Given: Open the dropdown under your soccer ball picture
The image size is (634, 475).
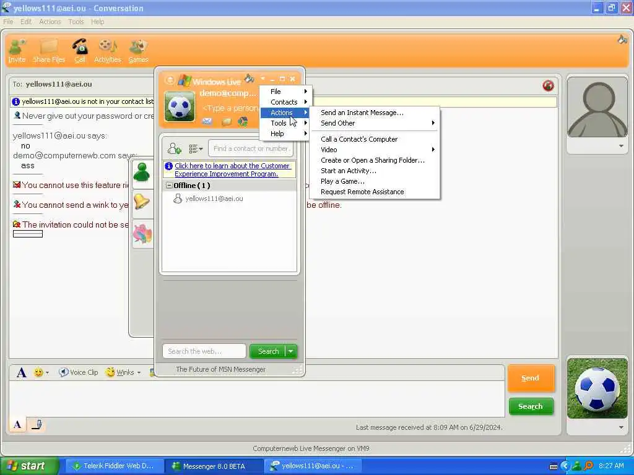Looking at the screenshot, I should click(621, 427).
